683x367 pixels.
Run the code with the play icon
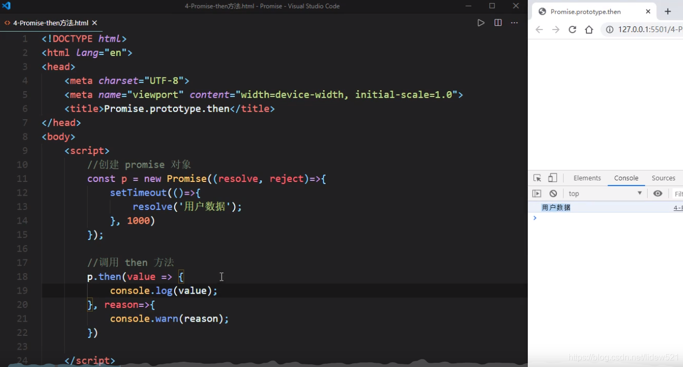(x=481, y=23)
